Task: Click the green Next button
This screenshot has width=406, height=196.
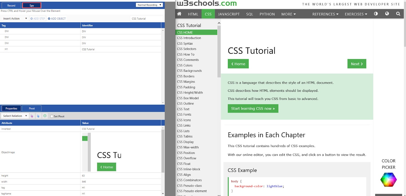Action: (357, 64)
